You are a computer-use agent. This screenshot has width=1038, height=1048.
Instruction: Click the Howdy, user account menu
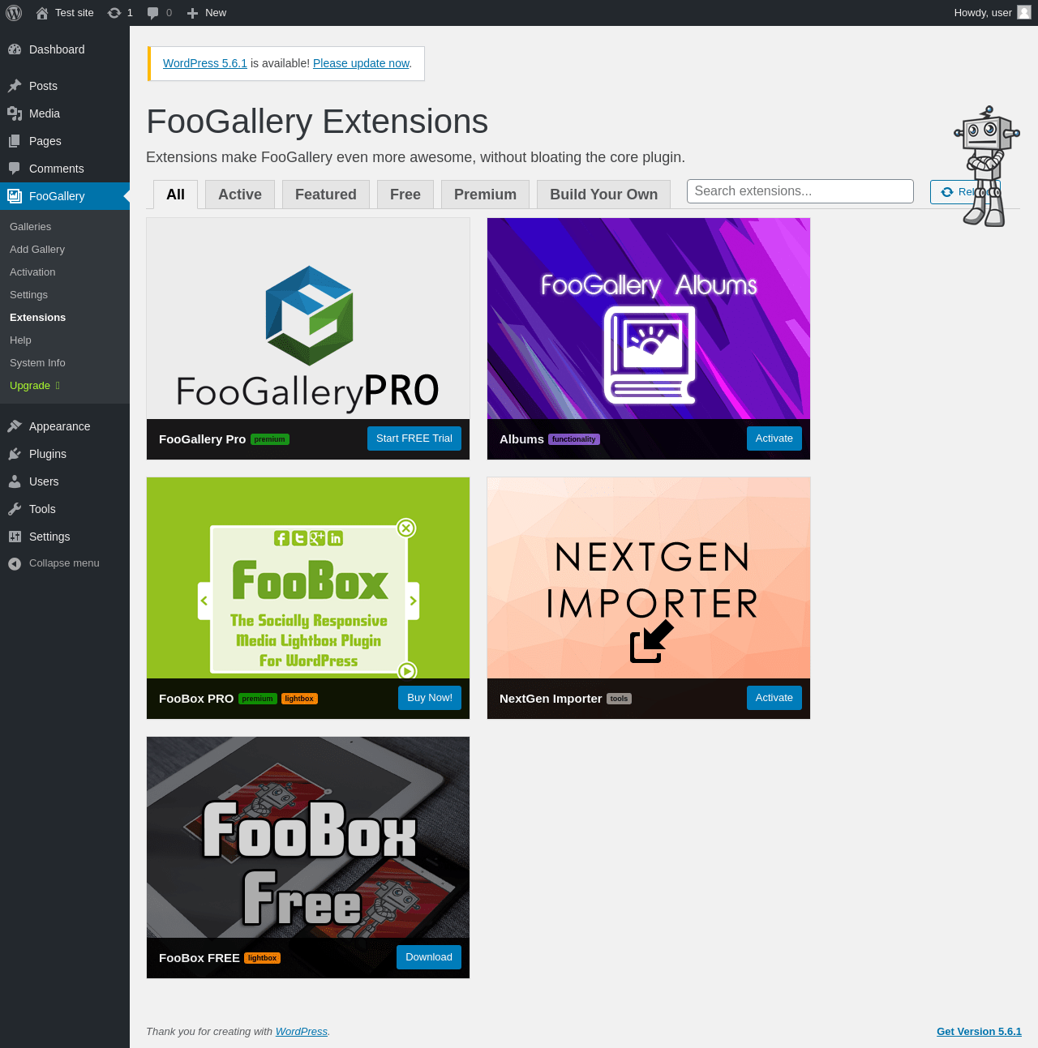click(x=993, y=13)
